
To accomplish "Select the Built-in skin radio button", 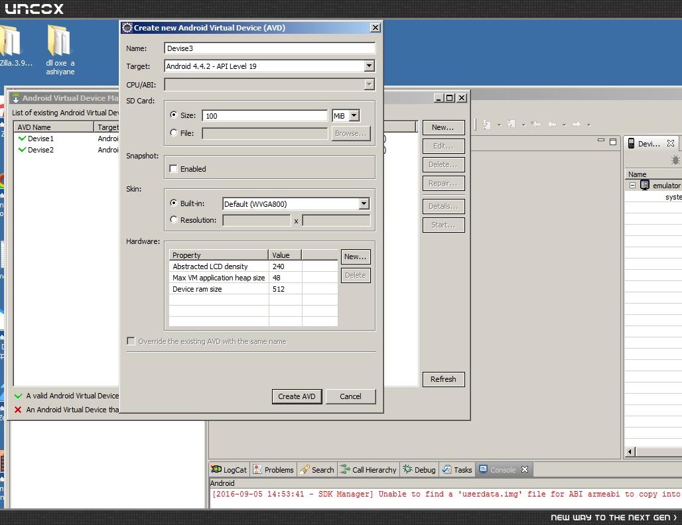I will pyautogui.click(x=174, y=203).
